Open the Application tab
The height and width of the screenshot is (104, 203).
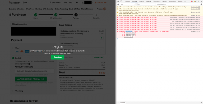click(172, 1)
